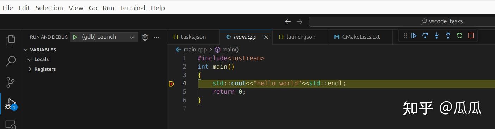Click the #include<iostream> code line

coord(231,58)
